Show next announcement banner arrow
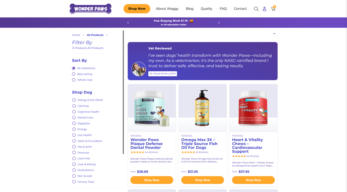Screen dimensions: 347x192 click(219, 22)
